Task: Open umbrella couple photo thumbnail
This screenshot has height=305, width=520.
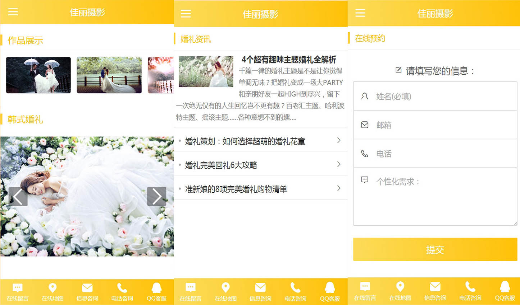Action: click(38, 75)
